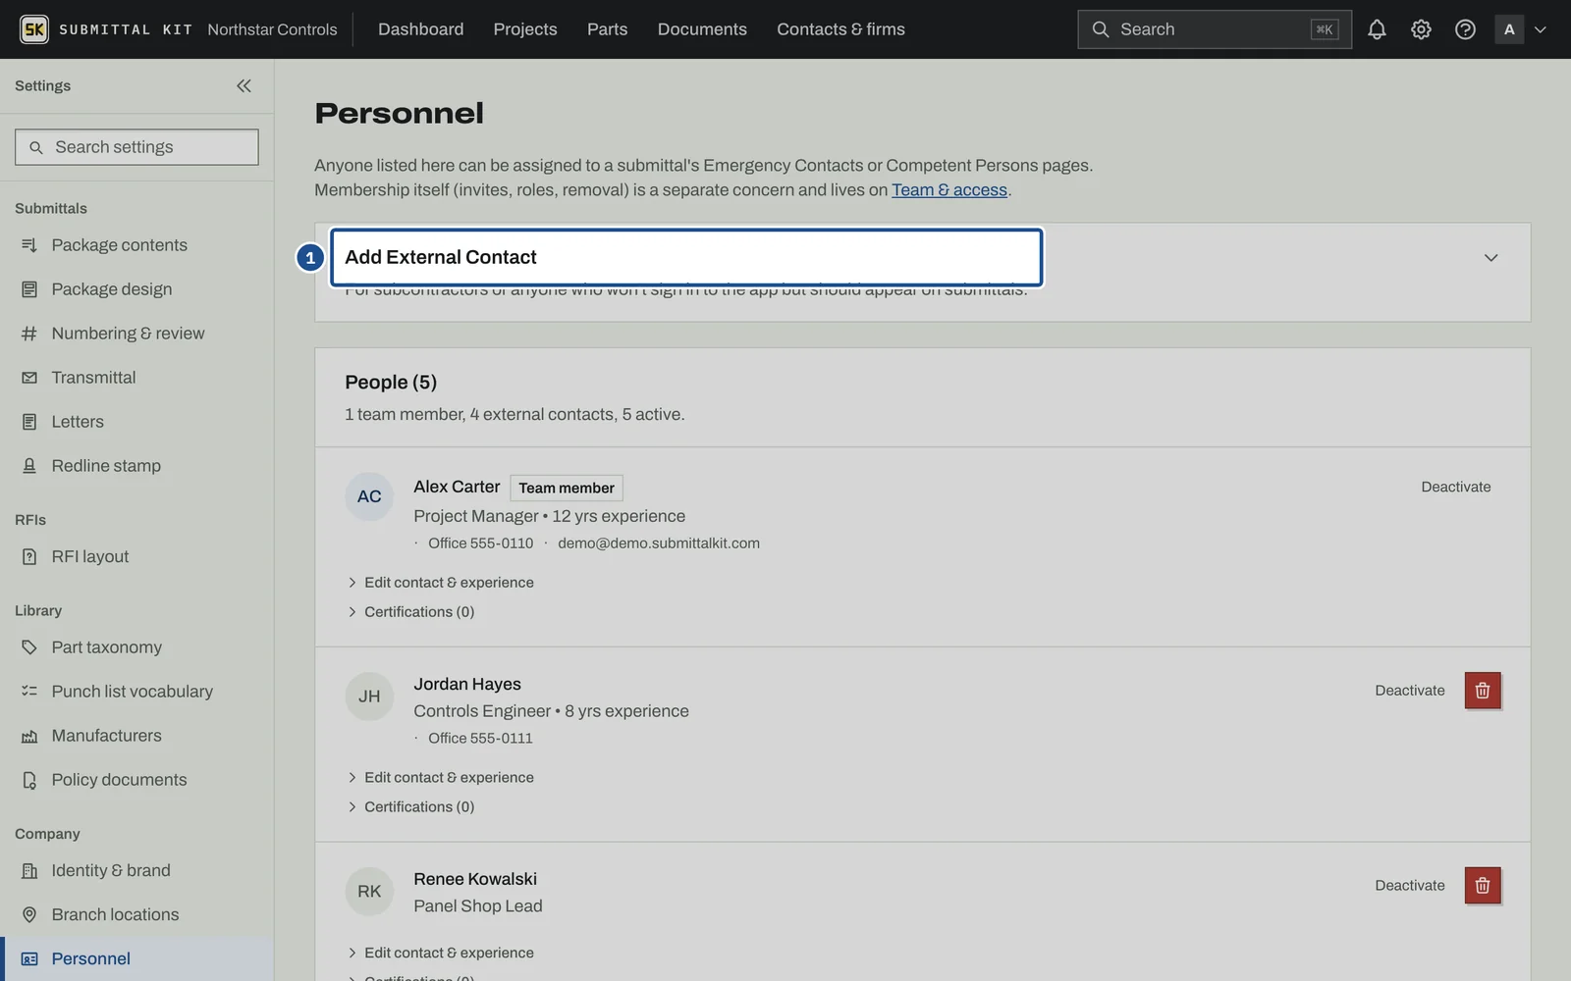The width and height of the screenshot is (1571, 981).
Task: Open Package contents settings
Action: [x=136, y=245]
